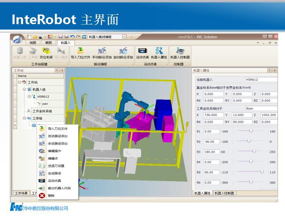Create a new file from the quick toolbar
The image size is (285, 218).
pos(29,37)
